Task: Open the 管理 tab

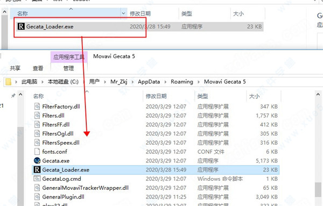Action: click(68, 68)
